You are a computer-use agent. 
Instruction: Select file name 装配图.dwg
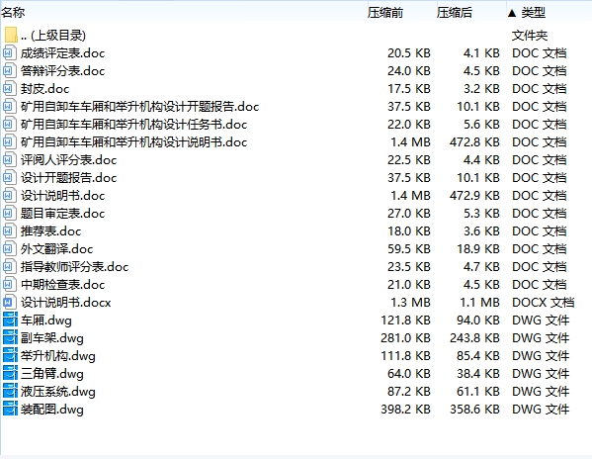pos(52,409)
